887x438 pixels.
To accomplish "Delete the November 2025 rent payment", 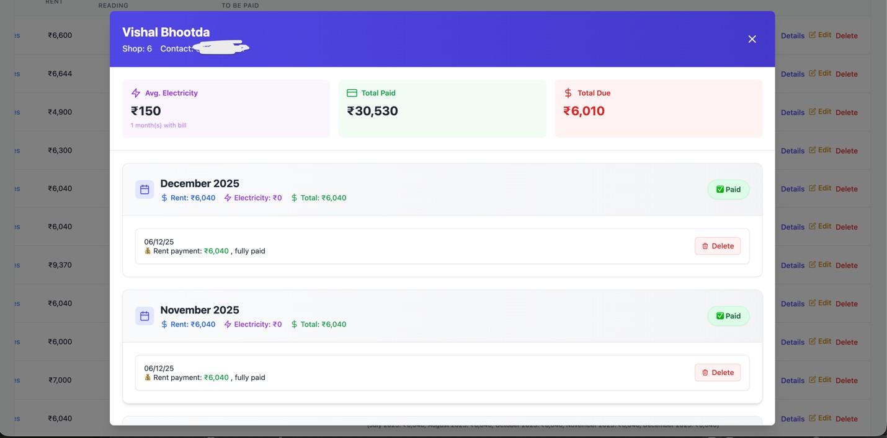I will point(717,372).
